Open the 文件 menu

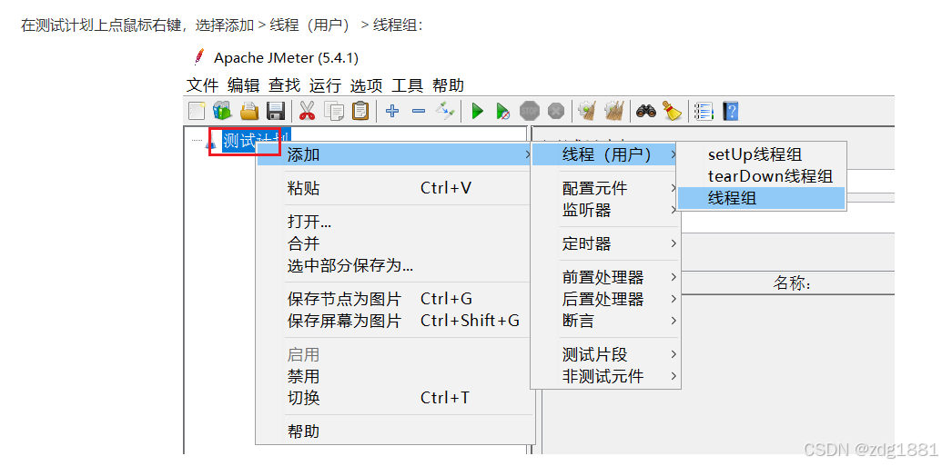202,85
